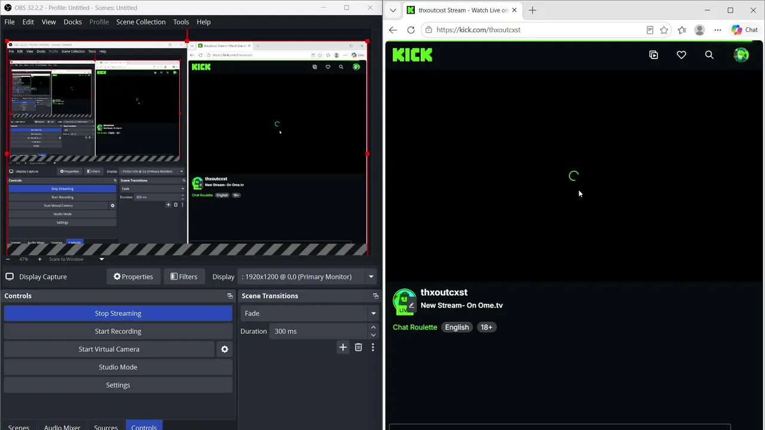Open the OBS Tools menu
The height and width of the screenshot is (430, 765).
click(181, 22)
